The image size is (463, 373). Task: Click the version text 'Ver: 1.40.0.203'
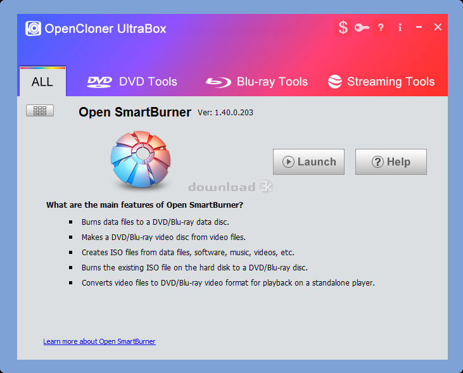pyautogui.click(x=225, y=113)
